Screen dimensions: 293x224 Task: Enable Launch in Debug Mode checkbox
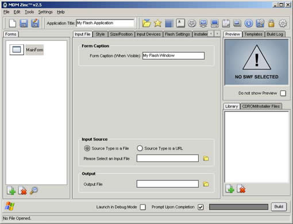pyautogui.click(x=143, y=207)
